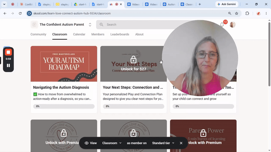Click the page vertical scrollbar
Image resolution: width=271 pixels, height=152 pixels.
click(x=269, y=55)
